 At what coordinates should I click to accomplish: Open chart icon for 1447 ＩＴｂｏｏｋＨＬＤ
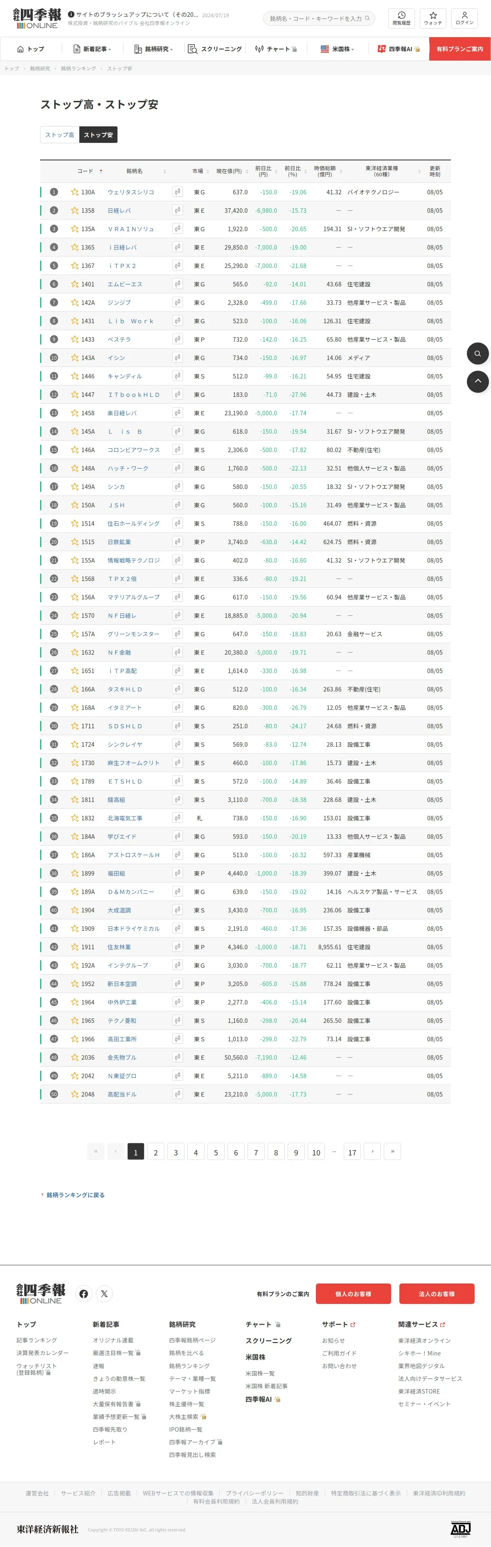tap(177, 394)
